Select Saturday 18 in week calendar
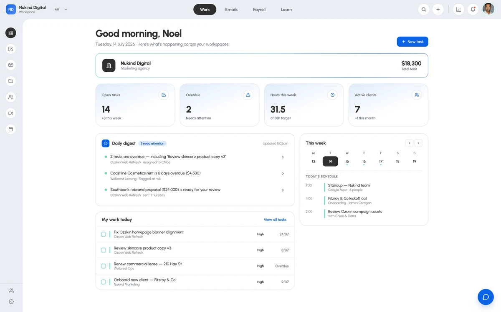This screenshot has width=501, height=312. (397, 161)
